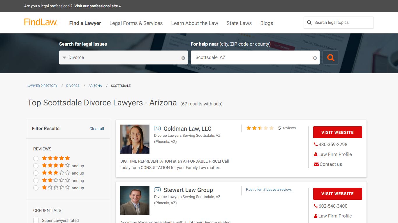Open Goldman Law's Law Firm Profile
This screenshot has width=398, height=223.
333,154
